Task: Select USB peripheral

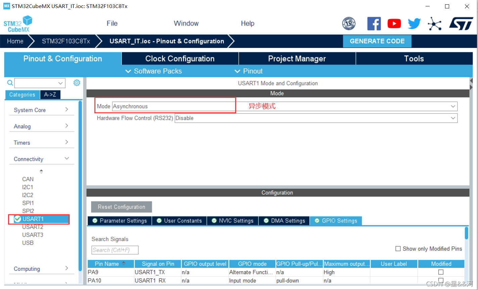Action: (28, 243)
